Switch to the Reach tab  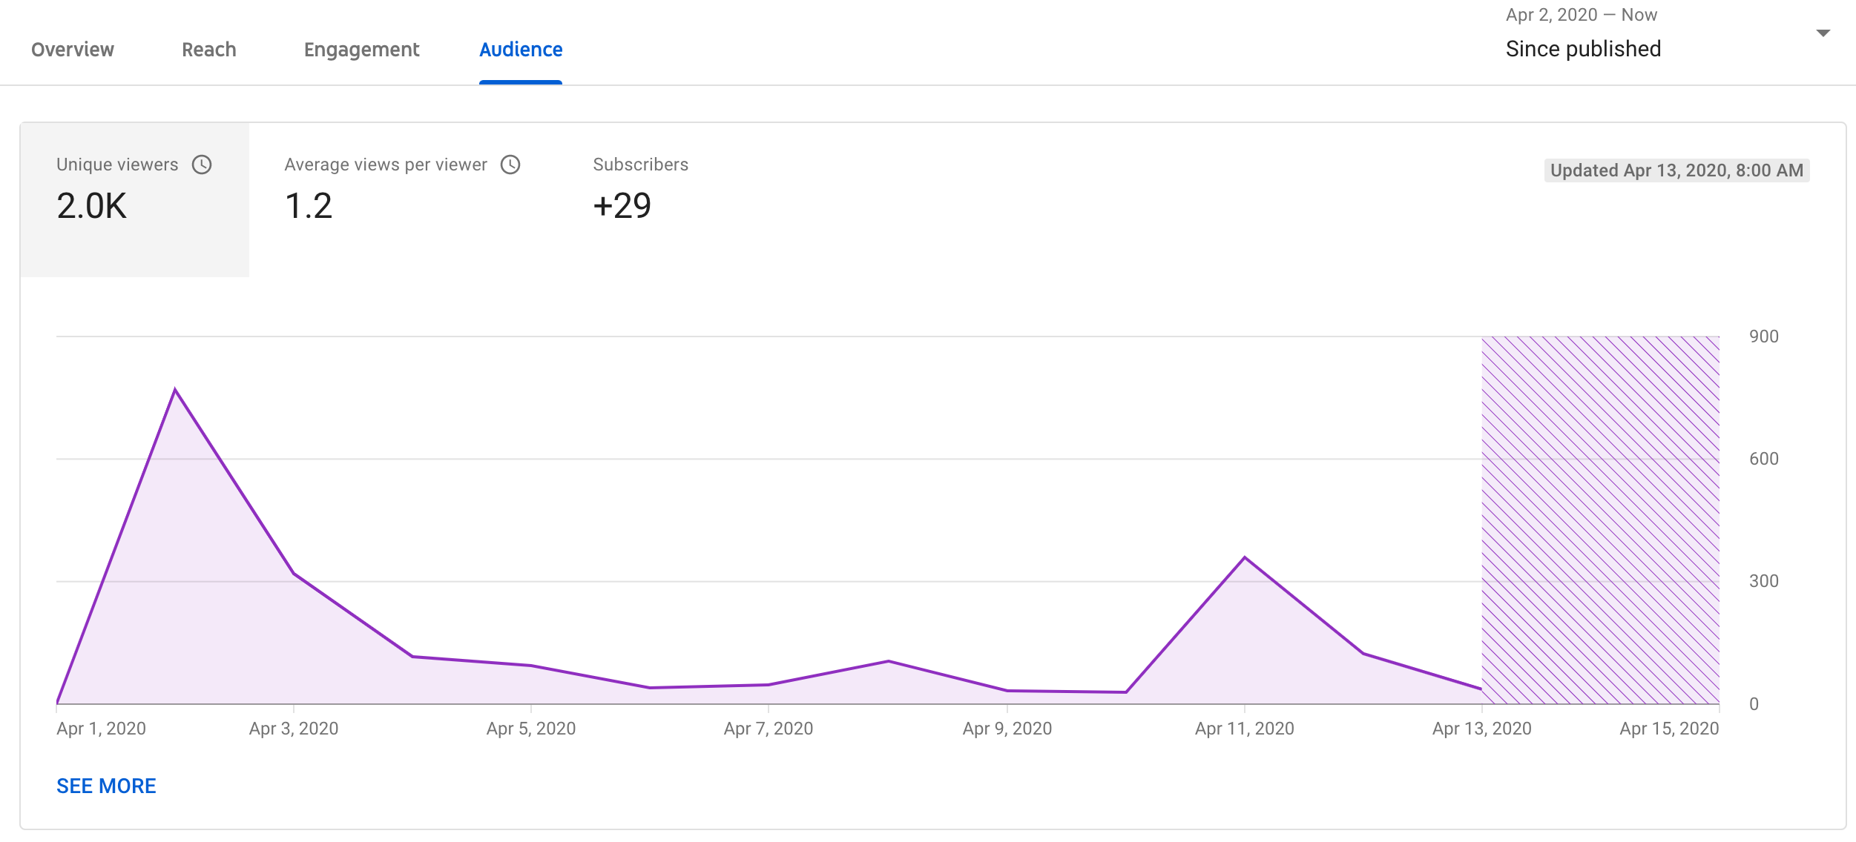click(x=208, y=50)
